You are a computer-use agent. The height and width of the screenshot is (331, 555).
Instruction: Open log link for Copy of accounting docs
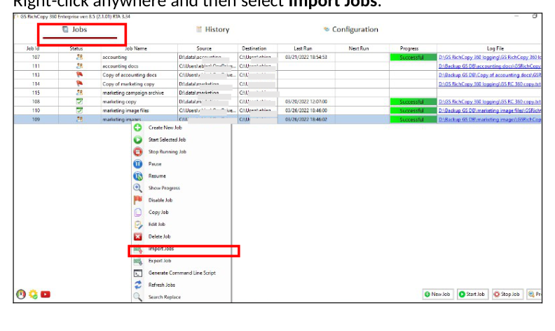[x=490, y=75]
